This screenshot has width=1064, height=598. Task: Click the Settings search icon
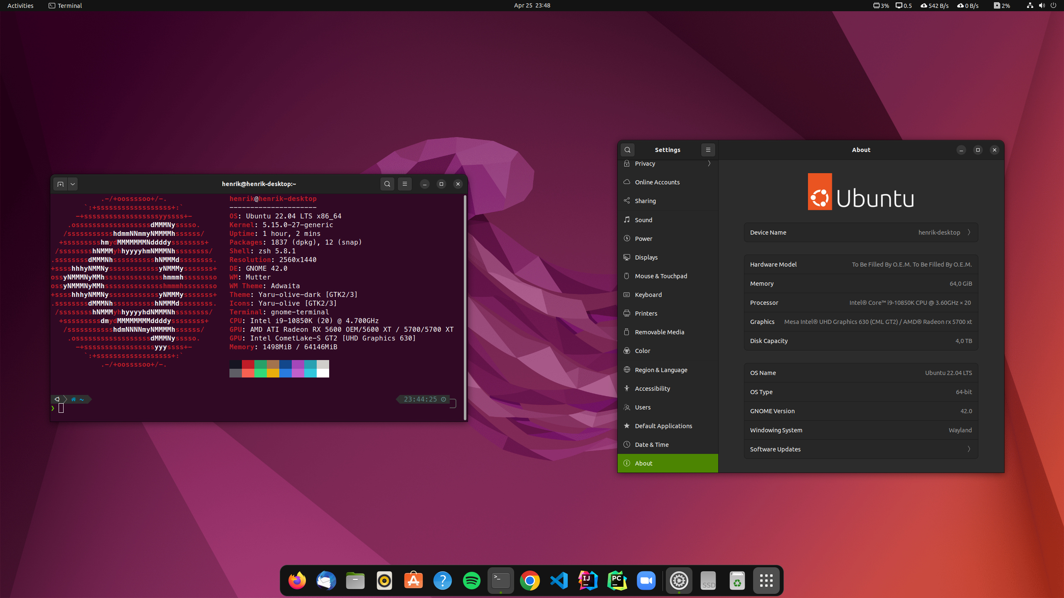[x=628, y=150]
